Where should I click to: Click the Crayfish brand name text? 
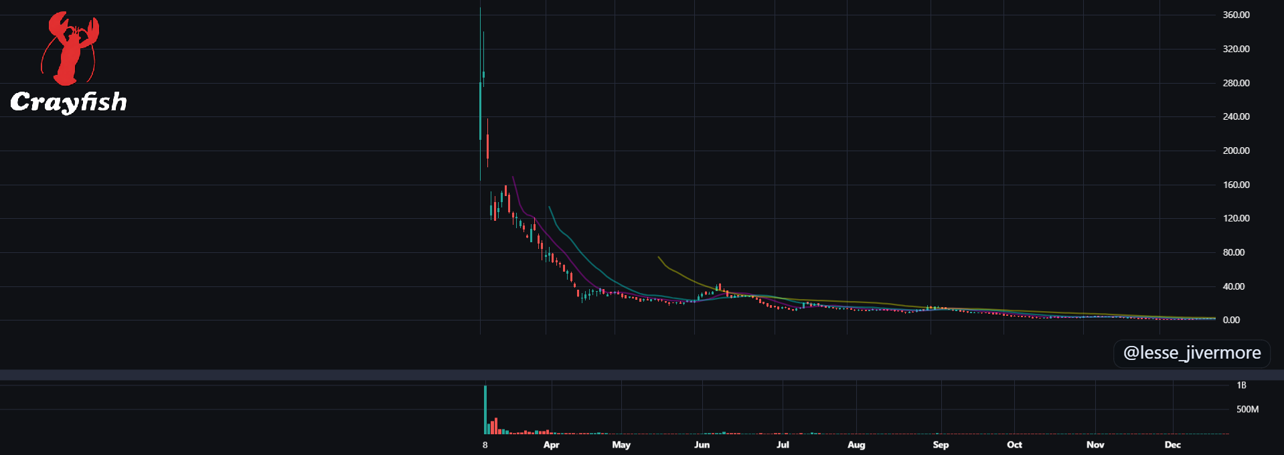point(68,102)
